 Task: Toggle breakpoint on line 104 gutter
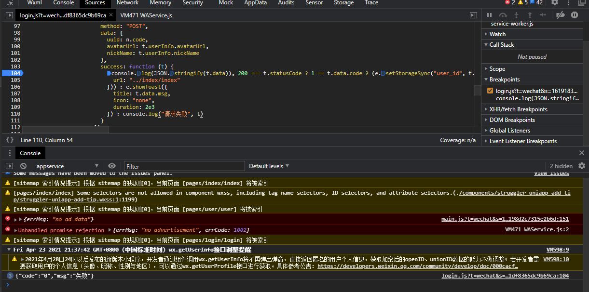(x=16, y=73)
